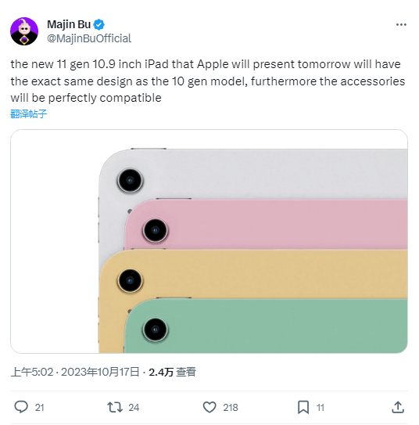The width and height of the screenshot is (419, 425).
Task: Open the share upload icon
Action: [x=398, y=407]
